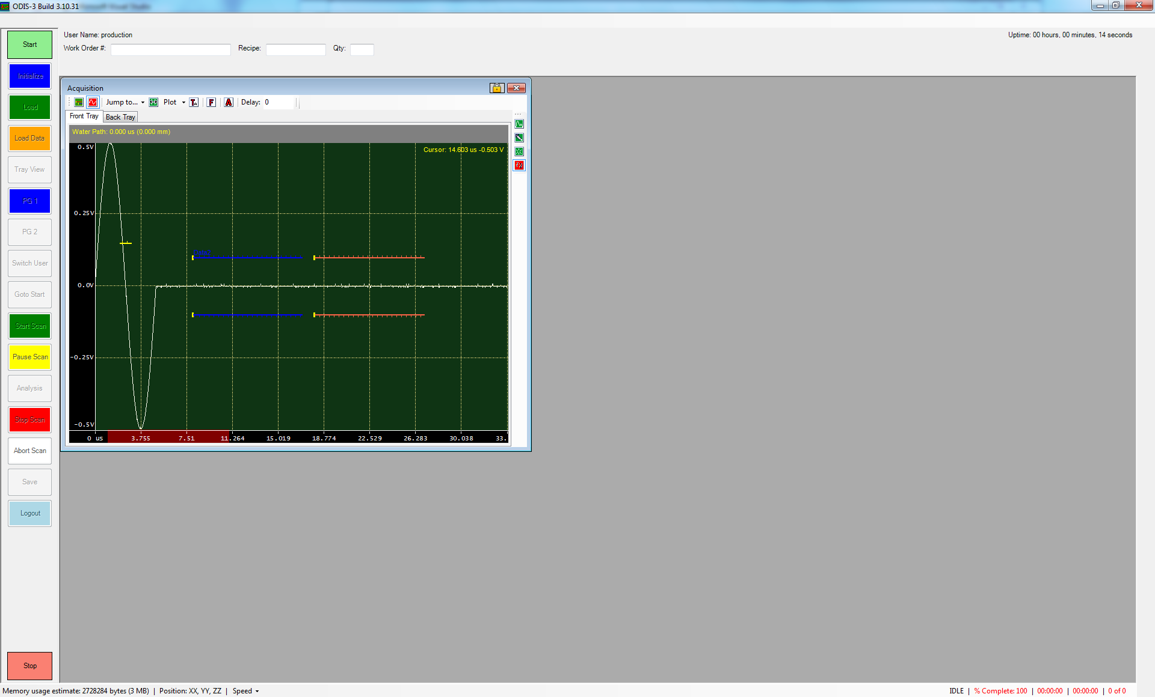Click the Work Order # input field

click(x=171, y=49)
